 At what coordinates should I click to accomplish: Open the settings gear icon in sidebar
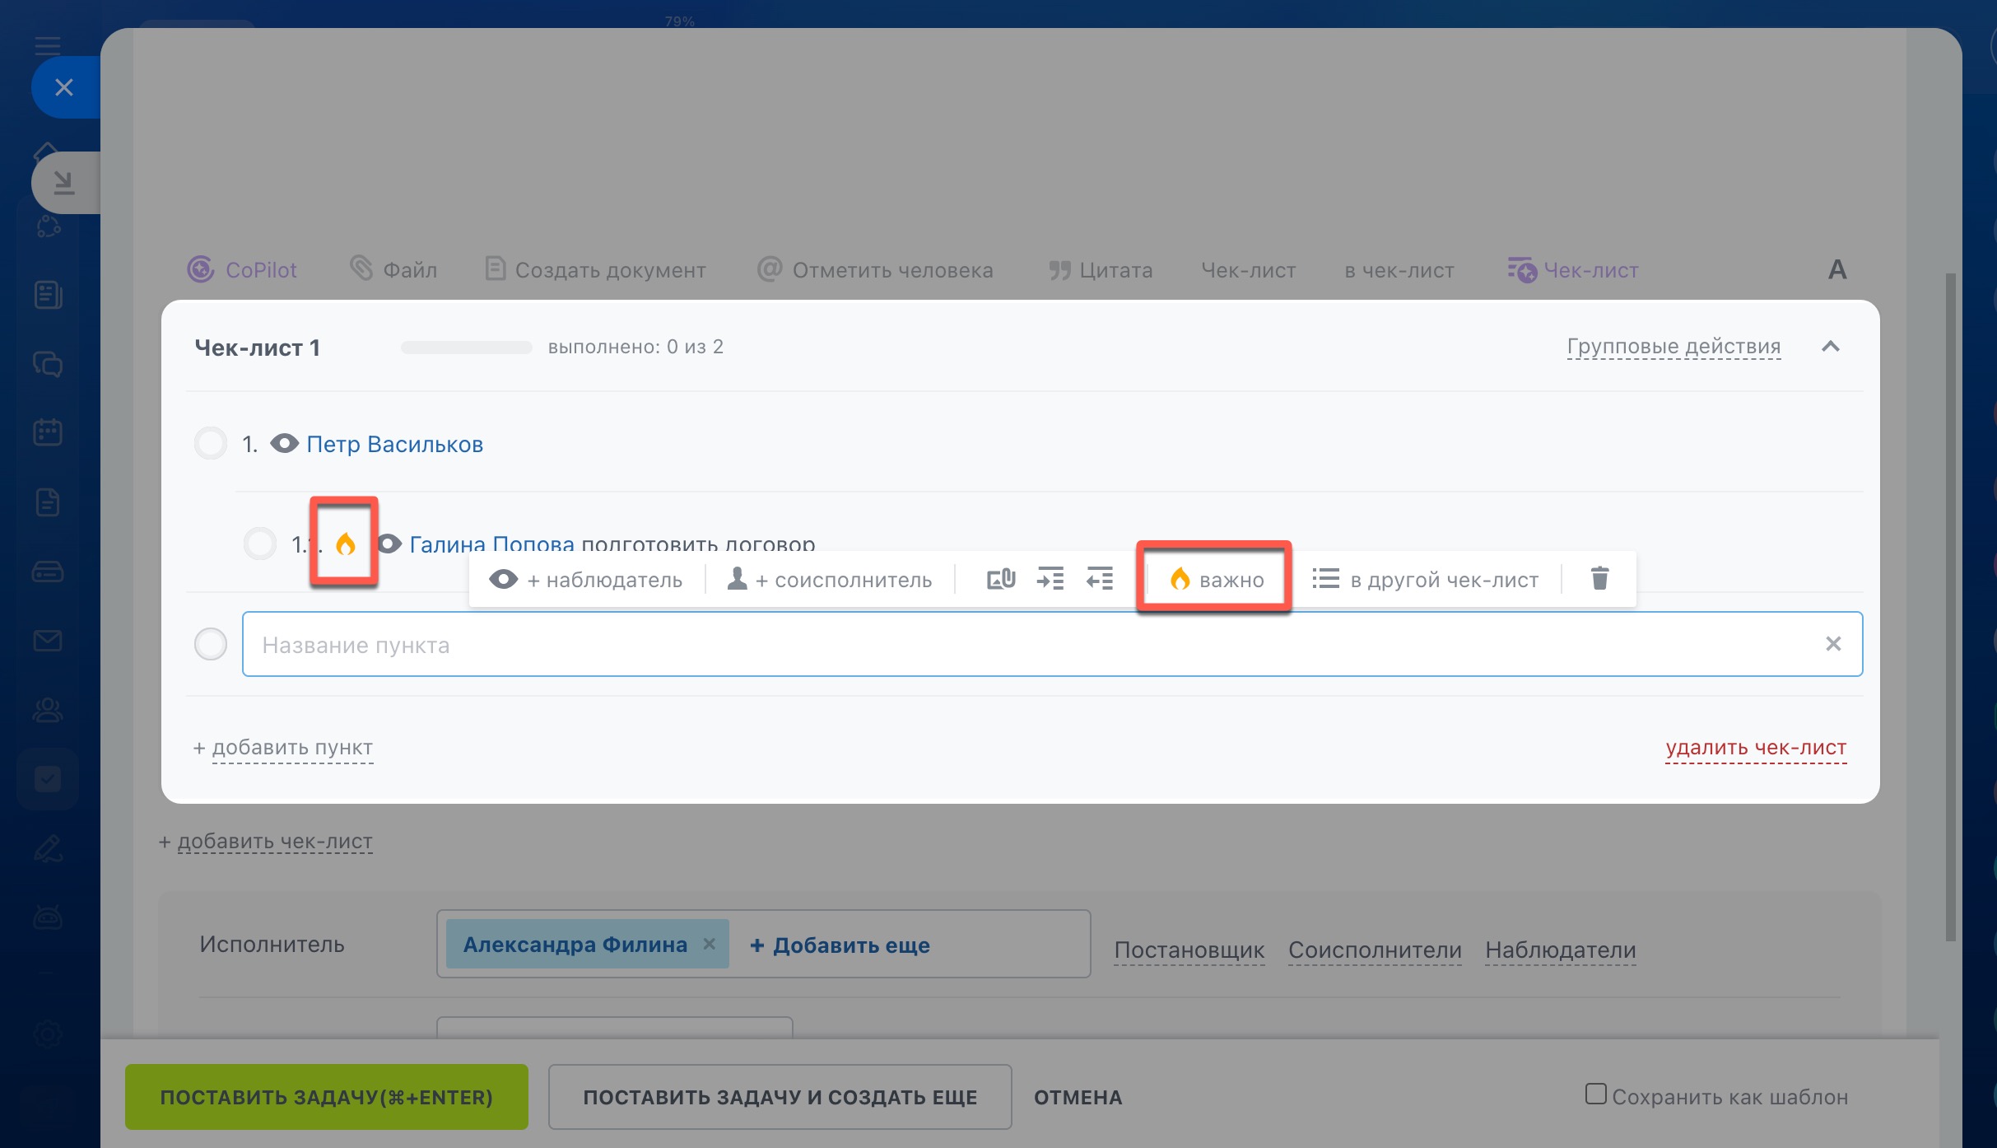[x=48, y=1034]
